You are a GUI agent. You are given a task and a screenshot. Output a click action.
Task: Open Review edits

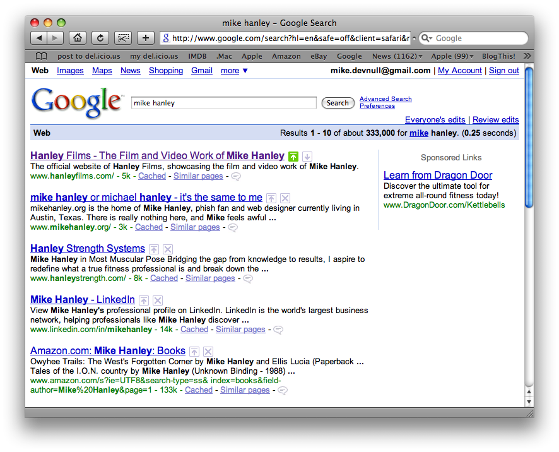(x=495, y=120)
